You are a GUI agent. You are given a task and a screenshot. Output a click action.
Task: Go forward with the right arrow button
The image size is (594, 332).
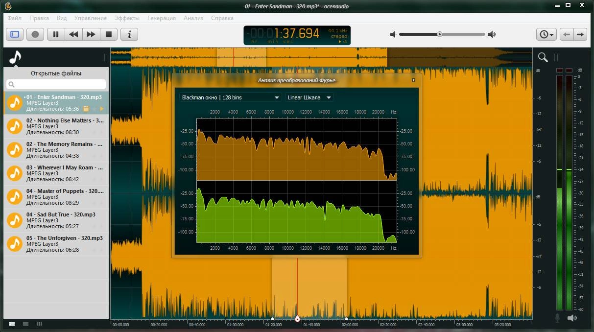pyautogui.click(x=580, y=34)
